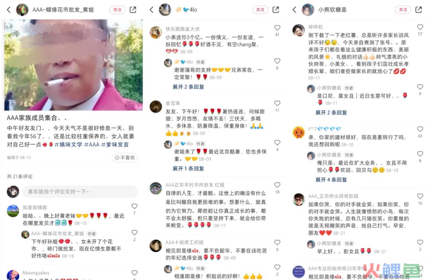The width and height of the screenshot is (430, 280).
Task: Open the #姨味文学 hashtag
Action: (x=68, y=144)
